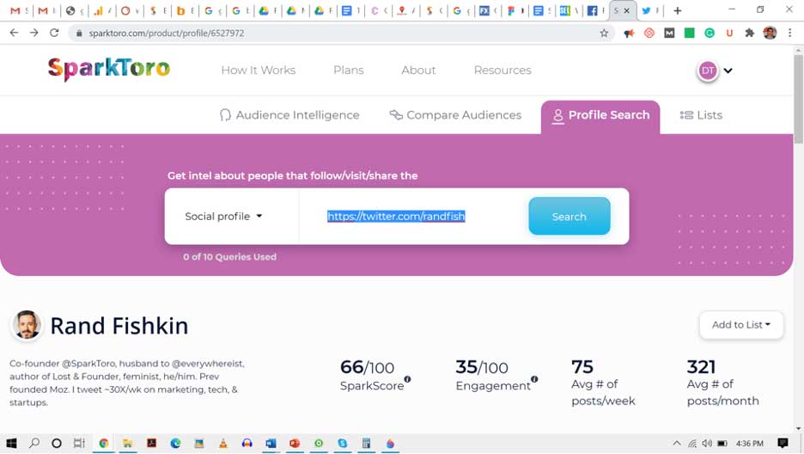Open Windows taskbar search
The height and width of the screenshot is (454, 804).
pos(34,443)
